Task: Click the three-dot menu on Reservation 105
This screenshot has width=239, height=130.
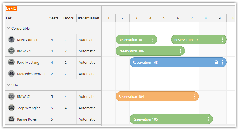Action: pyautogui.click(x=208, y=119)
